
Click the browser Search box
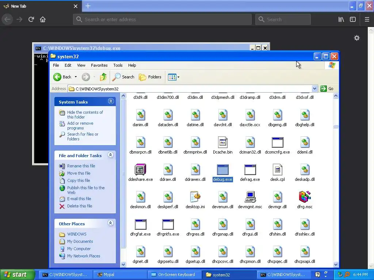pyautogui.click(x=283, y=19)
